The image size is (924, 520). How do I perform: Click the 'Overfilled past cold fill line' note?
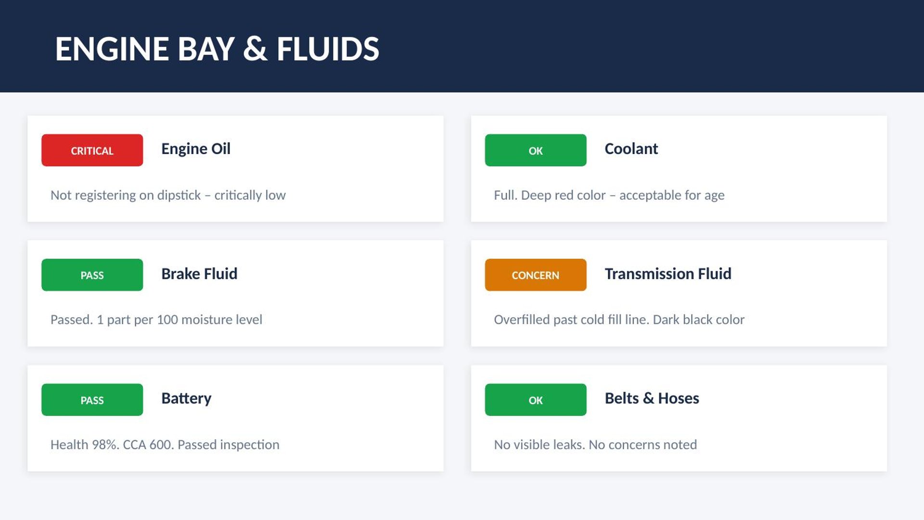point(619,320)
